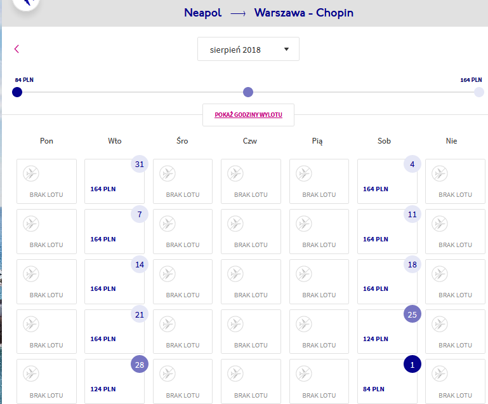
Task: Select the day 21 flight at 164 PLN
Action: tap(114, 332)
